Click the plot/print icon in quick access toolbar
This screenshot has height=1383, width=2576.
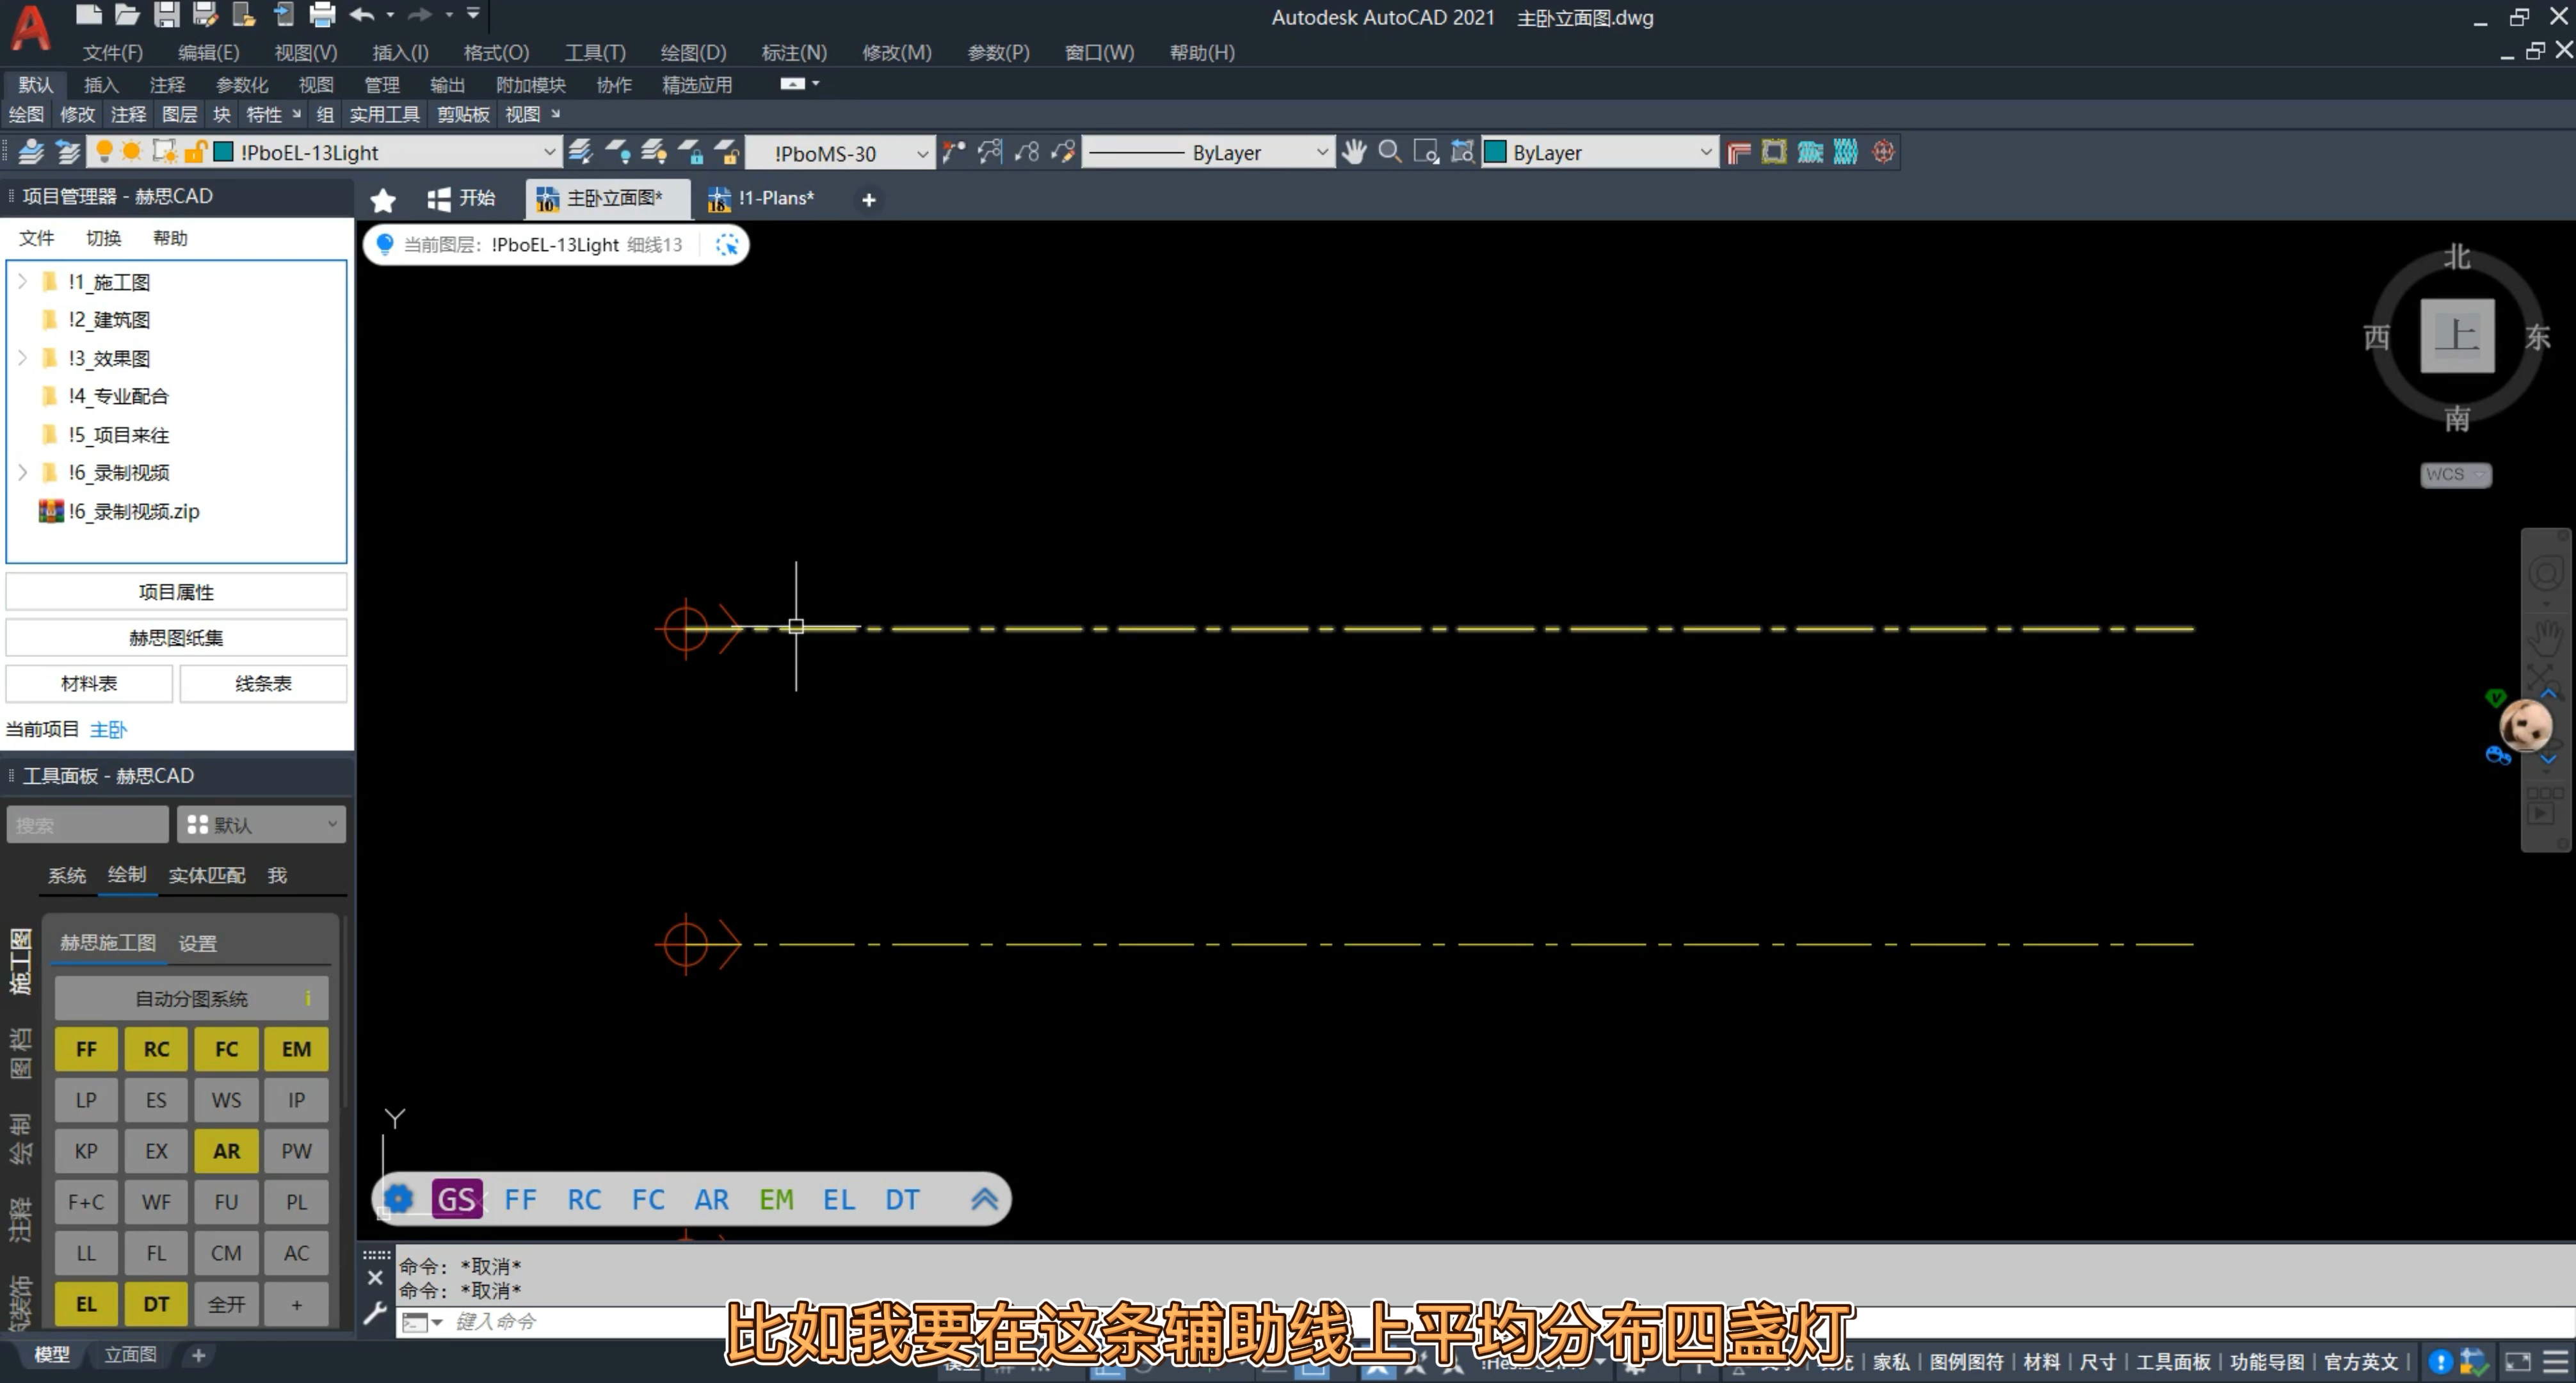(x=322, y=15)
